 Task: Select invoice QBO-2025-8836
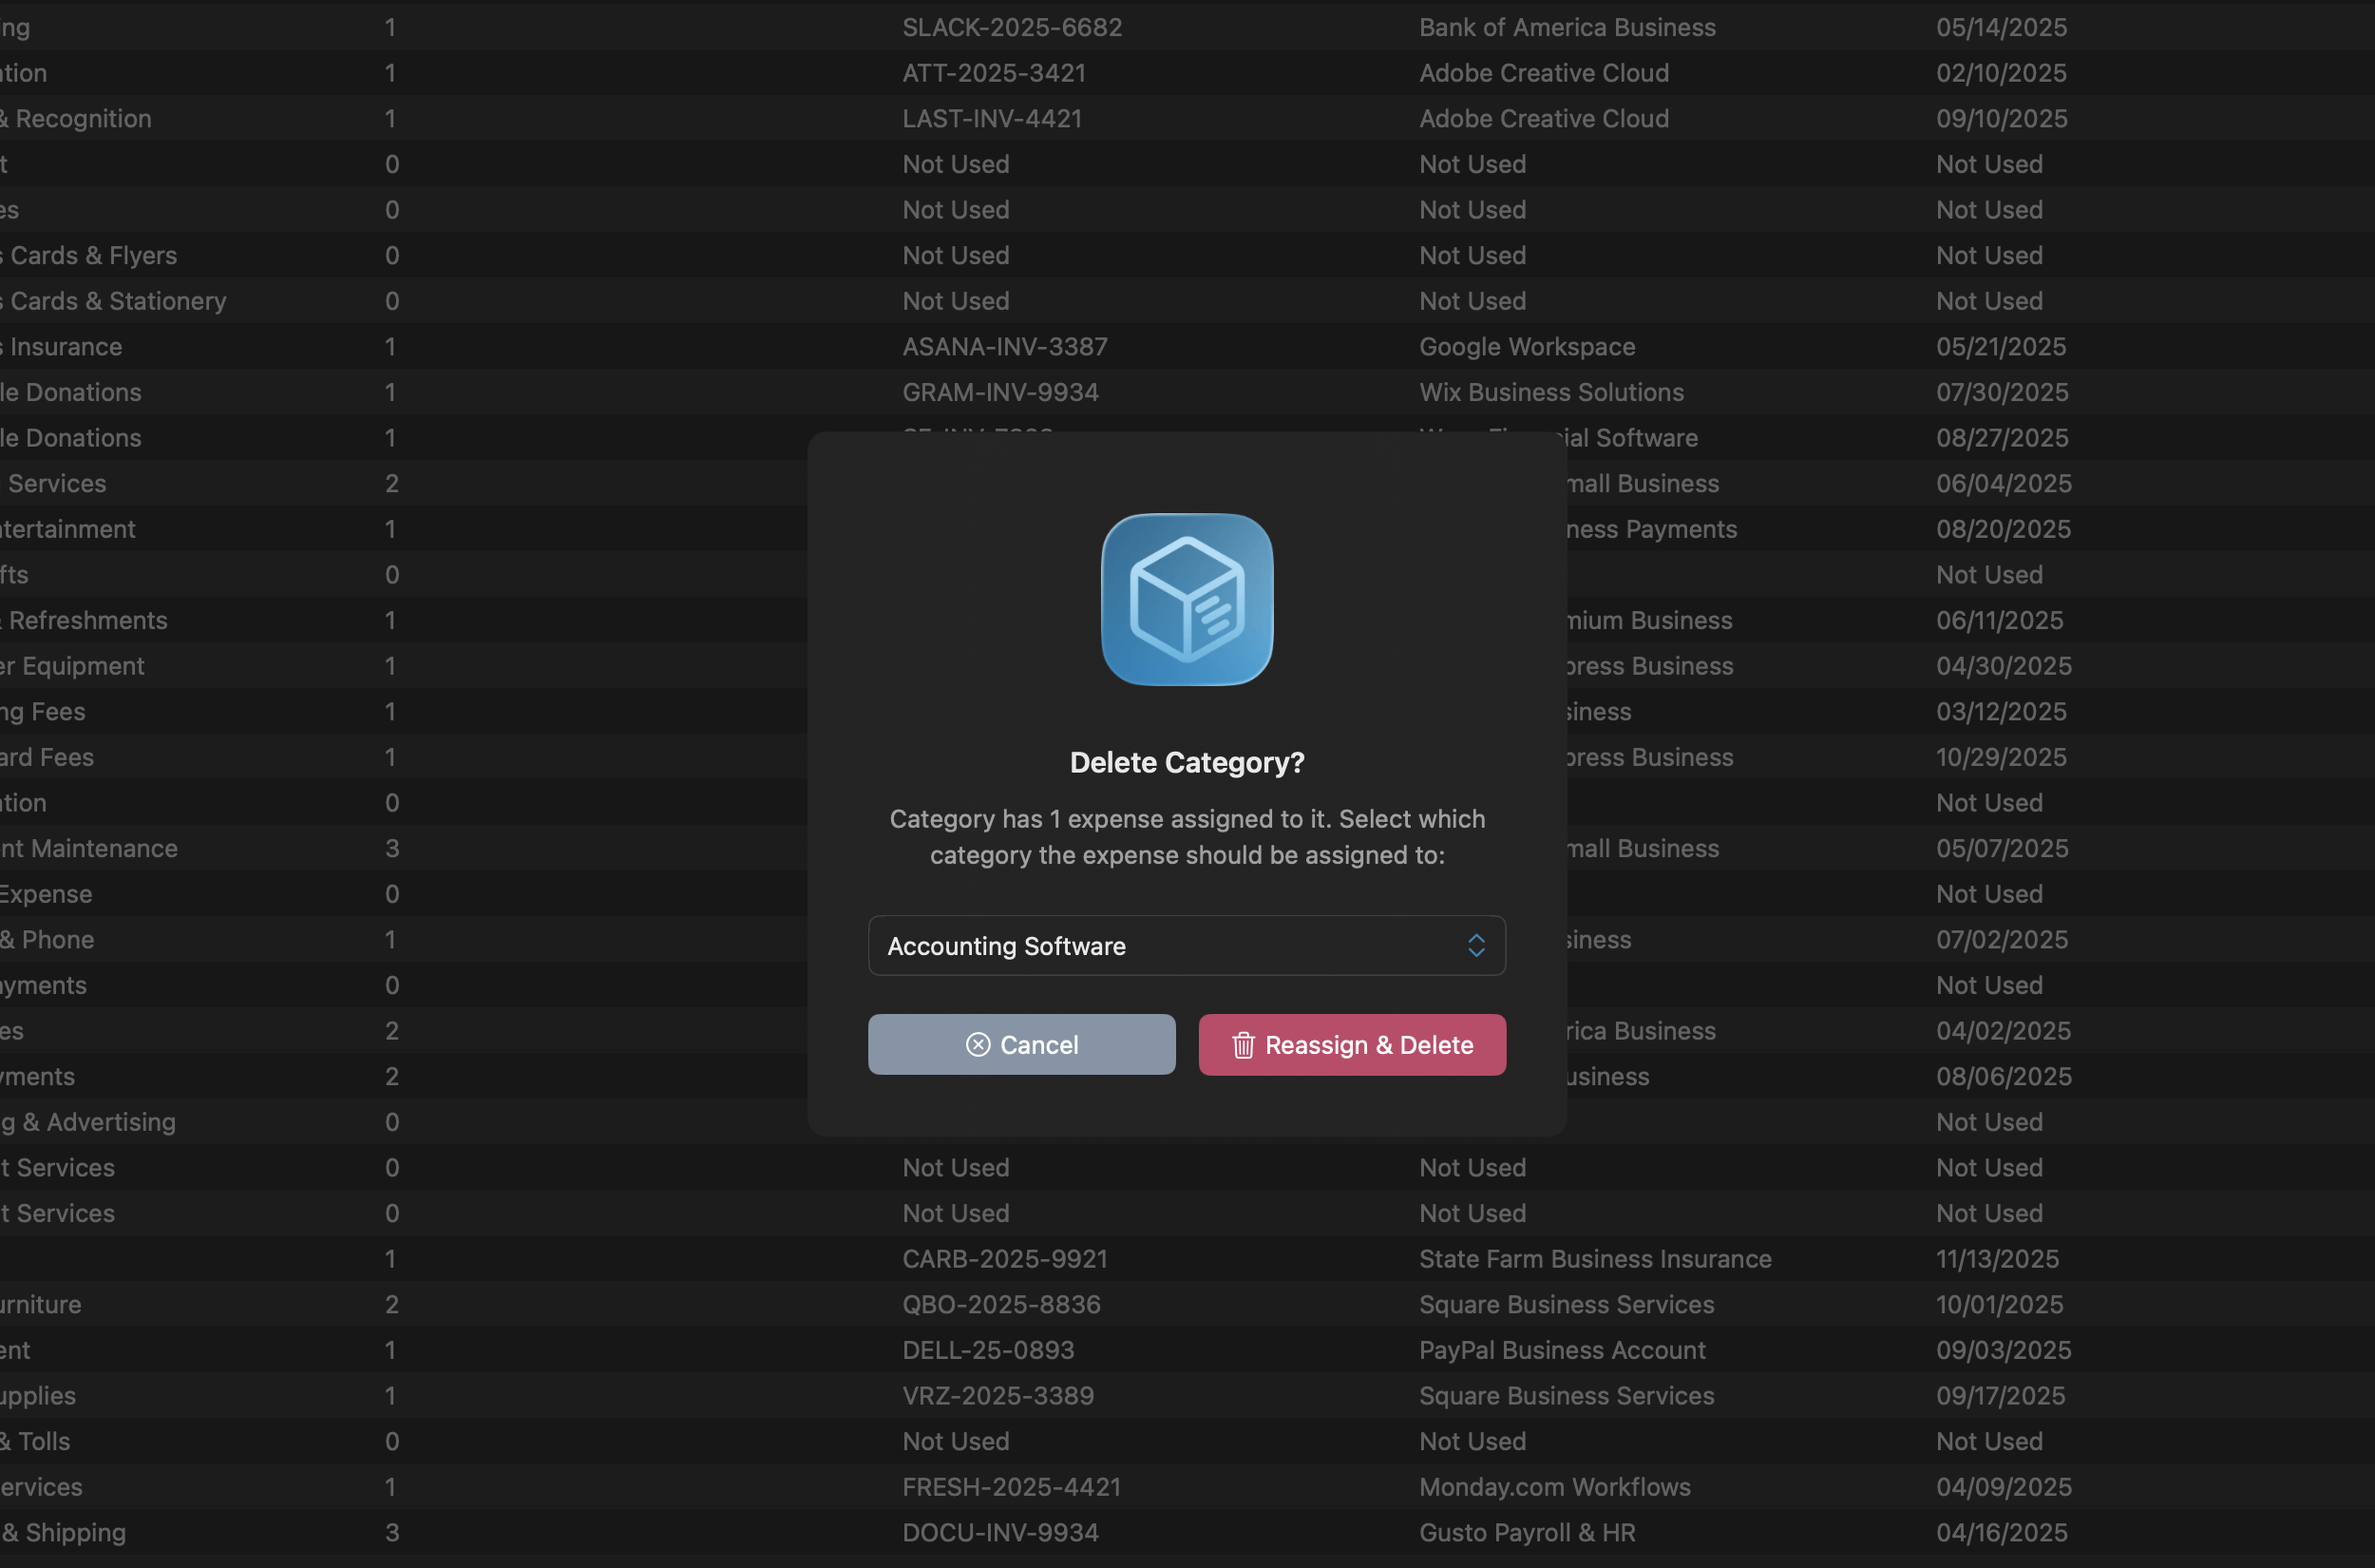1001,1304
